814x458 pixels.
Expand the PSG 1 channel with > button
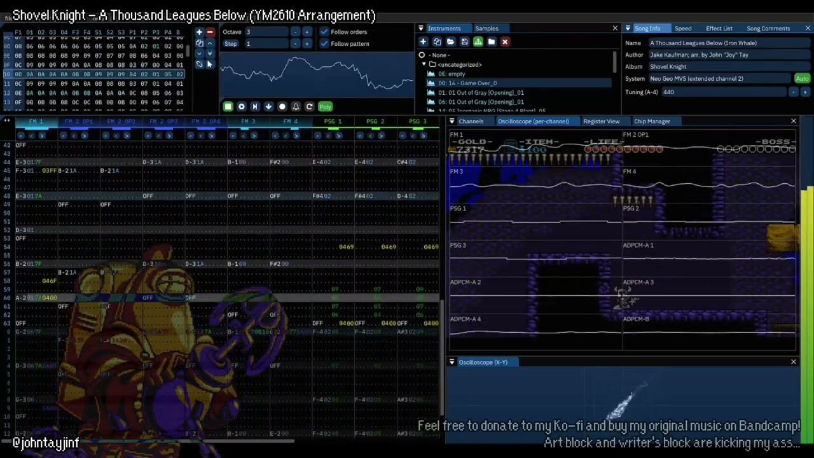338,135
